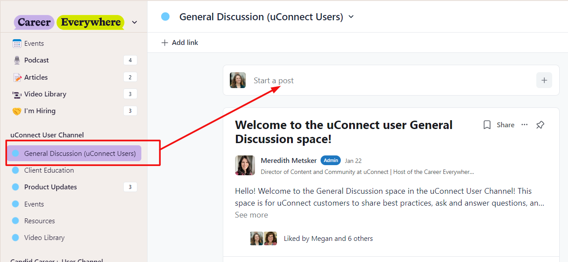Click the bookmark icon on the welcome post
The image size is (568, 262).
(x=487, y=125)
